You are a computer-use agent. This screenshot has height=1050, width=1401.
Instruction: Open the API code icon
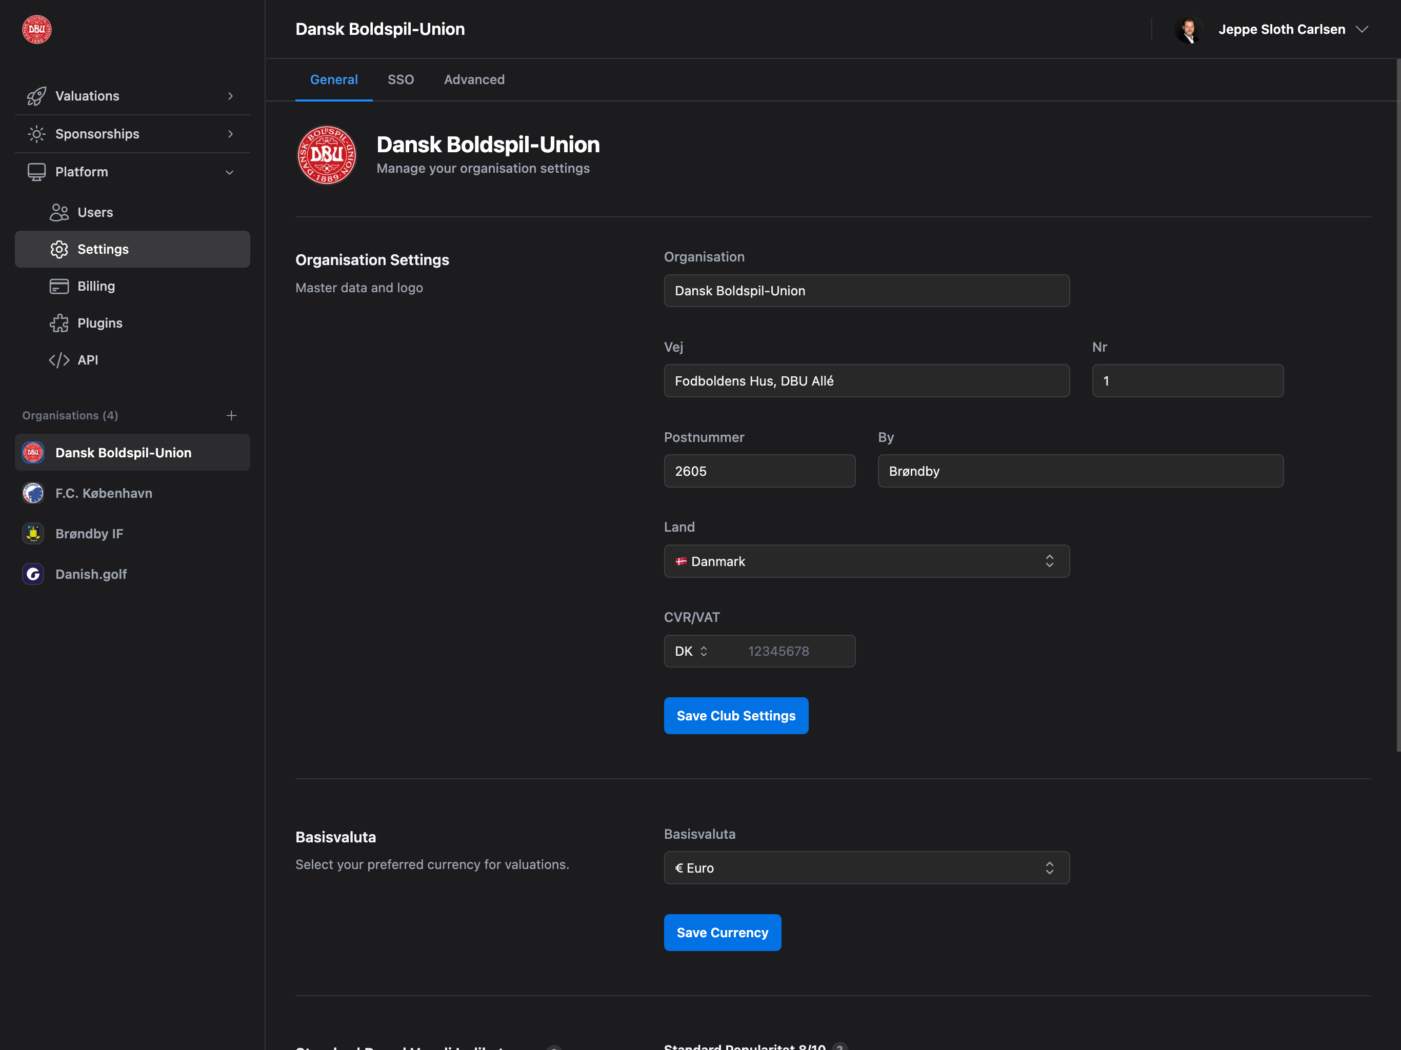tap(59, 360)
